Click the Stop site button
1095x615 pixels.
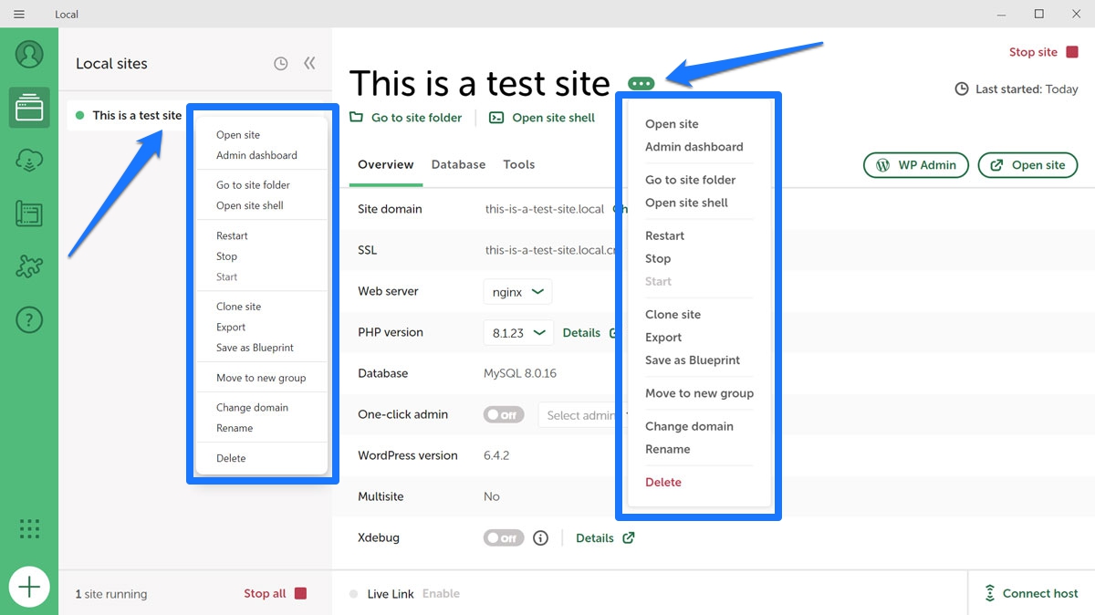(1043, 53)
